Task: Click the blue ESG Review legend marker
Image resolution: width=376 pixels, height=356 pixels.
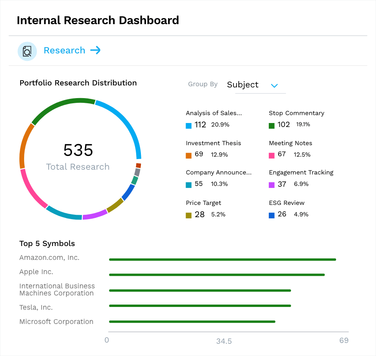Action: (x=272, y=214)
